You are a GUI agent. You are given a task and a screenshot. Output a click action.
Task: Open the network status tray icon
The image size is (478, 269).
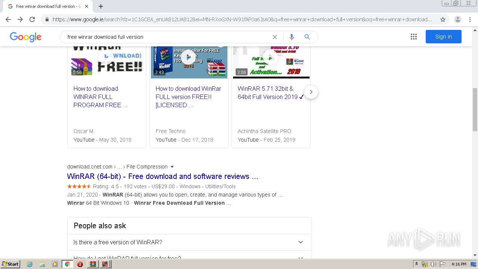[x=425, y=264]
